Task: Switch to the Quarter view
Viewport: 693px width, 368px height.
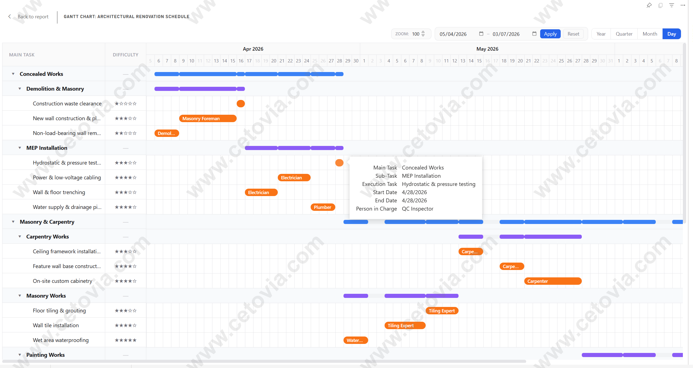Action: [x=624, y=34]
